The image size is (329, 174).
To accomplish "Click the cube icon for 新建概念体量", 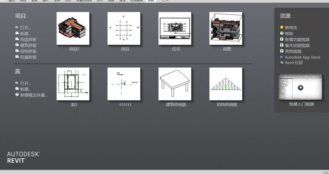I will coord(17,95).
